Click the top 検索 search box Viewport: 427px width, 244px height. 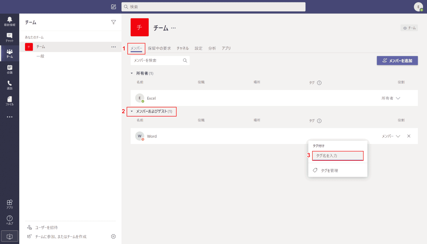213,7
